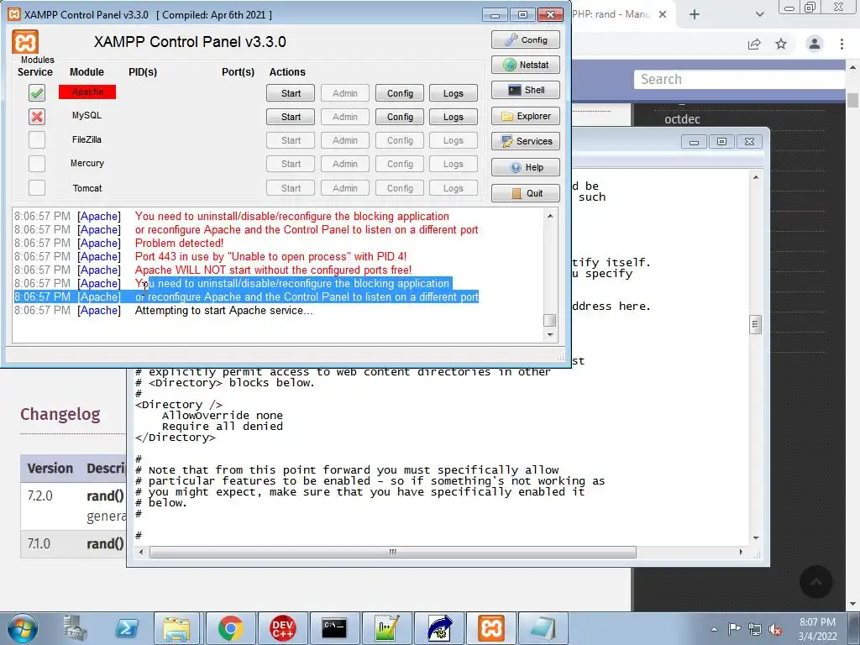The height and width of the screenshot is (645, 860).
Task: Quit the XAMPP Control Panel
Action: click(x=526, y=193)
